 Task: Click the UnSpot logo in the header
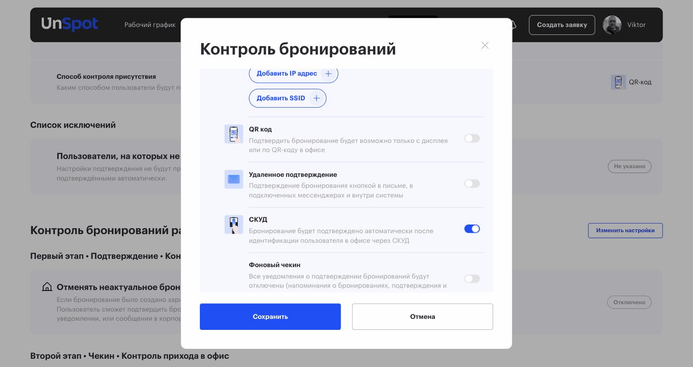pyautogui.click(x=70, y=24)
